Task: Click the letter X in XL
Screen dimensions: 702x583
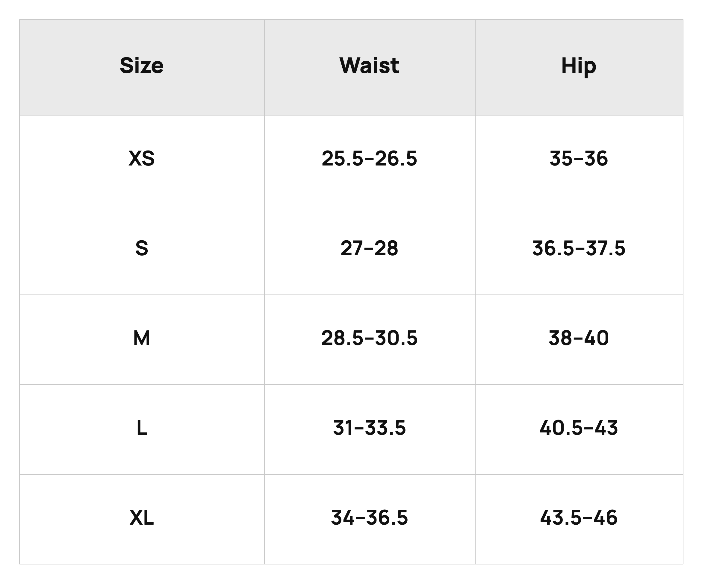Action: tap(136, 518)
